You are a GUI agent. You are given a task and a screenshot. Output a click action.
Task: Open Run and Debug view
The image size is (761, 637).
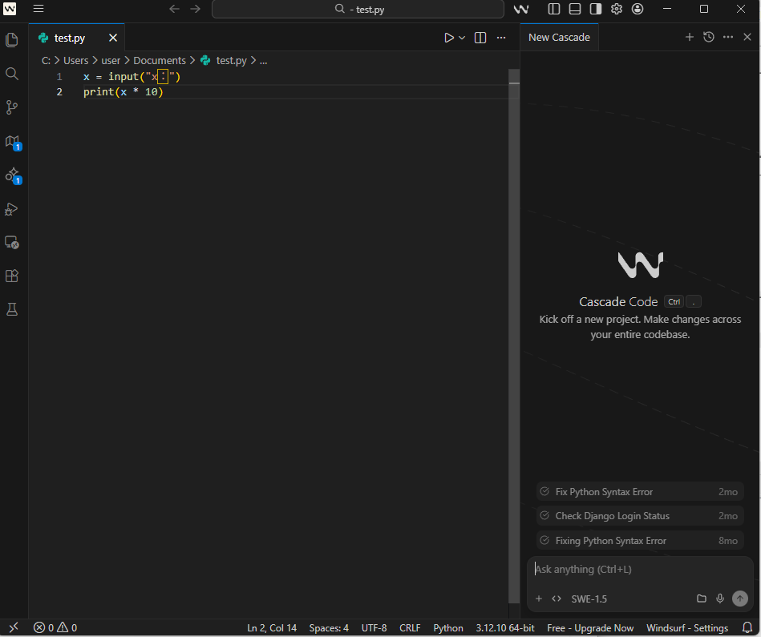click(12, 209)
